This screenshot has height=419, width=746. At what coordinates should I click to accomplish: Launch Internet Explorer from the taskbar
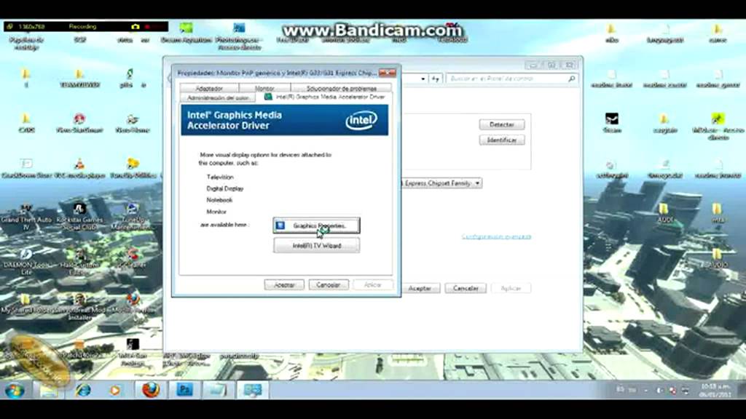[83, 391]
